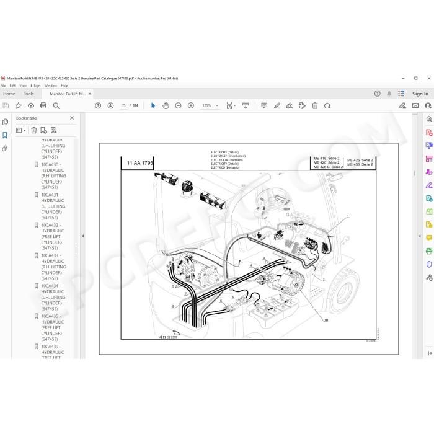The height and width of the screenshot is (434, 434).
Task: Close the Bookmarks panel
Action: point(72,118)
